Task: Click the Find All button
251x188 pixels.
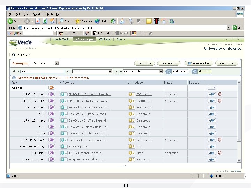Action: click(x=201, y=71)
